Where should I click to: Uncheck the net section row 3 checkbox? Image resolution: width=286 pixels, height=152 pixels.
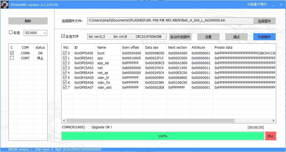[x=65, y=68]
